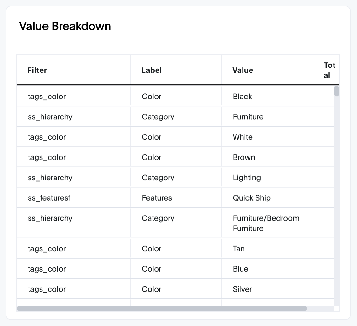Viewport: 357px width, 326px height.
Task: Click the vertical scrollbar thumb
Action: click(337, 91)
